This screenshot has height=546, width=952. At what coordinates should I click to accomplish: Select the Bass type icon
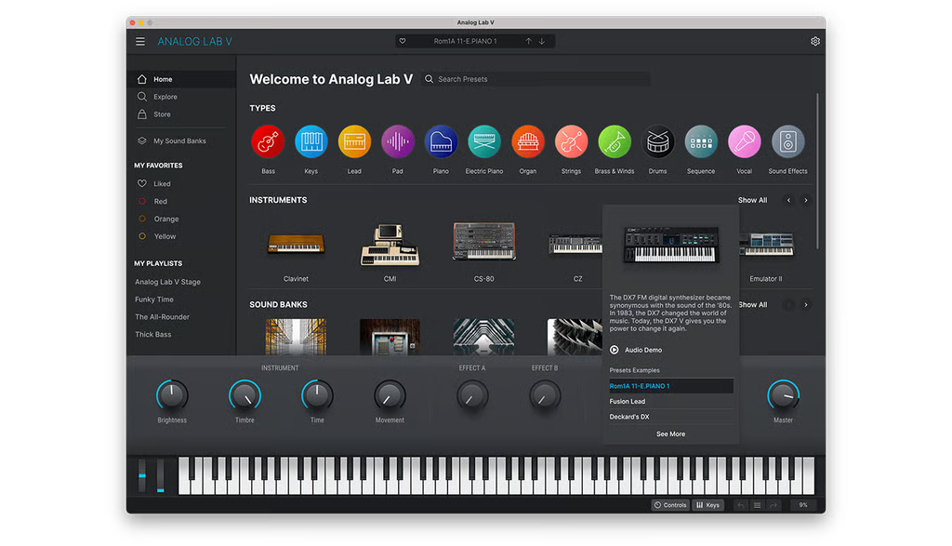click(268, 142)
